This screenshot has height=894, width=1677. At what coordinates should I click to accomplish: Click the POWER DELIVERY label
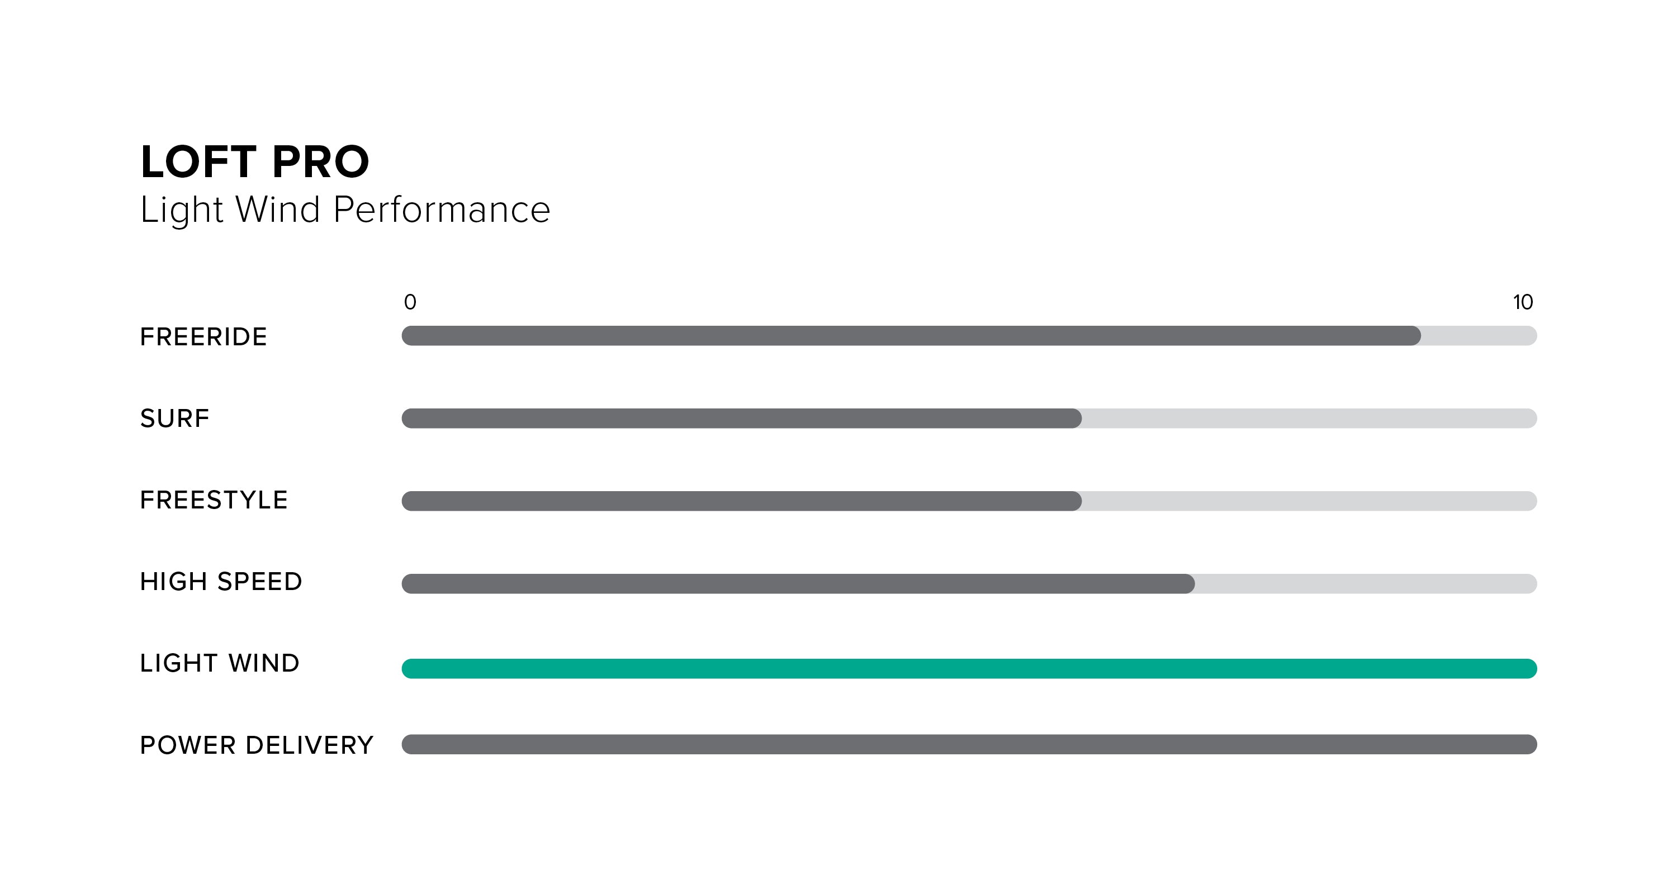click(x=257, y=745)
